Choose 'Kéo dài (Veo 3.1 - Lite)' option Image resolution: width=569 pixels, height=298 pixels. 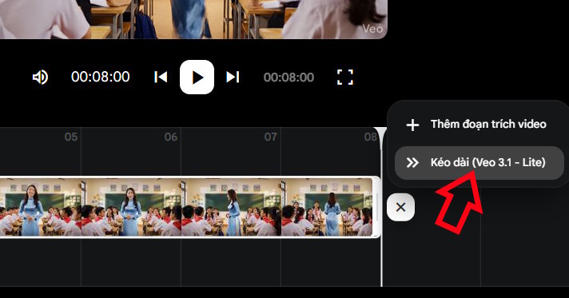[x=479, y=163]
